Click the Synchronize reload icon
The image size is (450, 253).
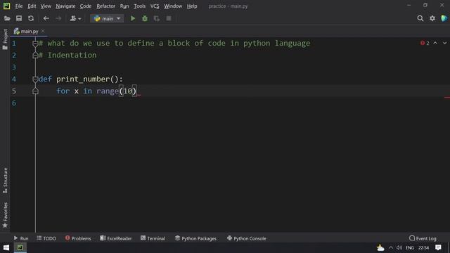coord(31,19)
